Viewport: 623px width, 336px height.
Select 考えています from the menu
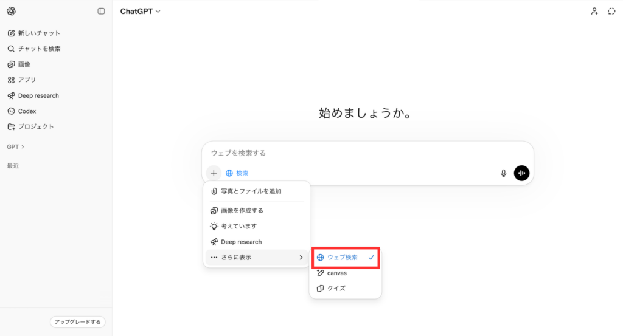pos(257,226)
